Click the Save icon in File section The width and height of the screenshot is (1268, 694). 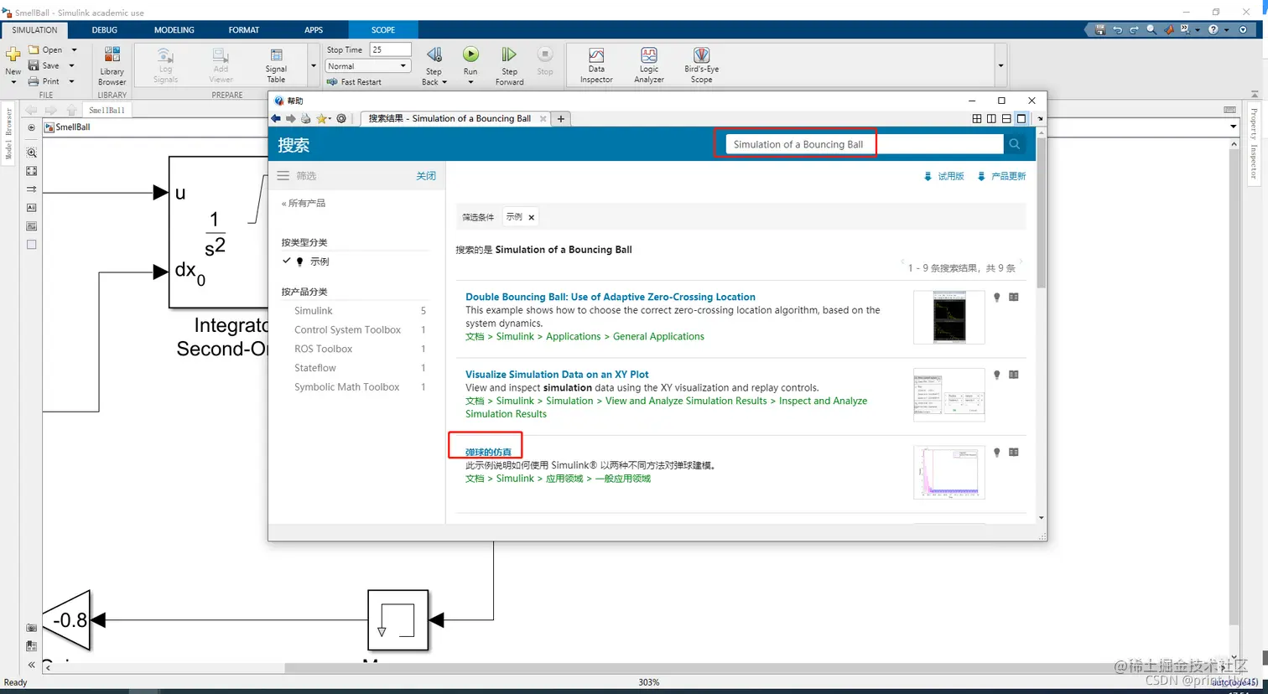pyautogui.click(x=34, y=65)
